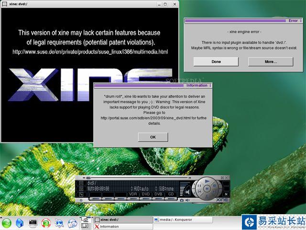Click Done in the Error dialog
Viewport: 306px width, 230px height.
pos(216,62)
